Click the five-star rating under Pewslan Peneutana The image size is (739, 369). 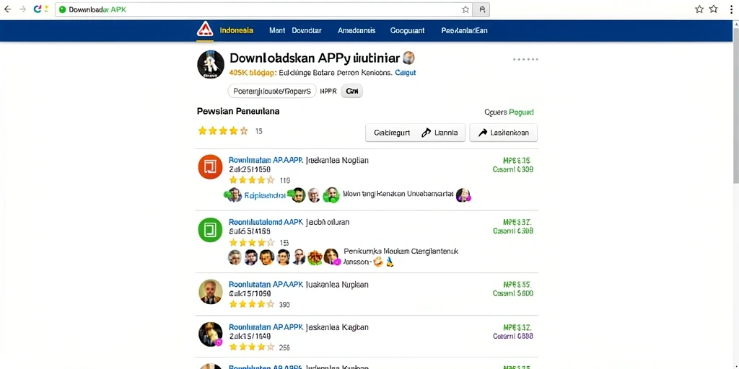tap(223, 131)
